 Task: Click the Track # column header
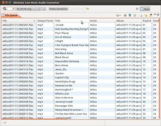[147, 21]
